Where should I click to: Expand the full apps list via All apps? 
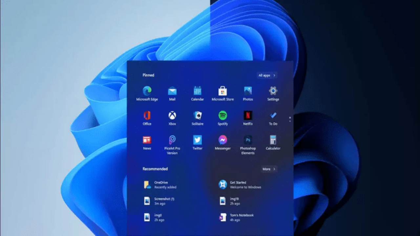pyautogui.click(x=266, y=75)
